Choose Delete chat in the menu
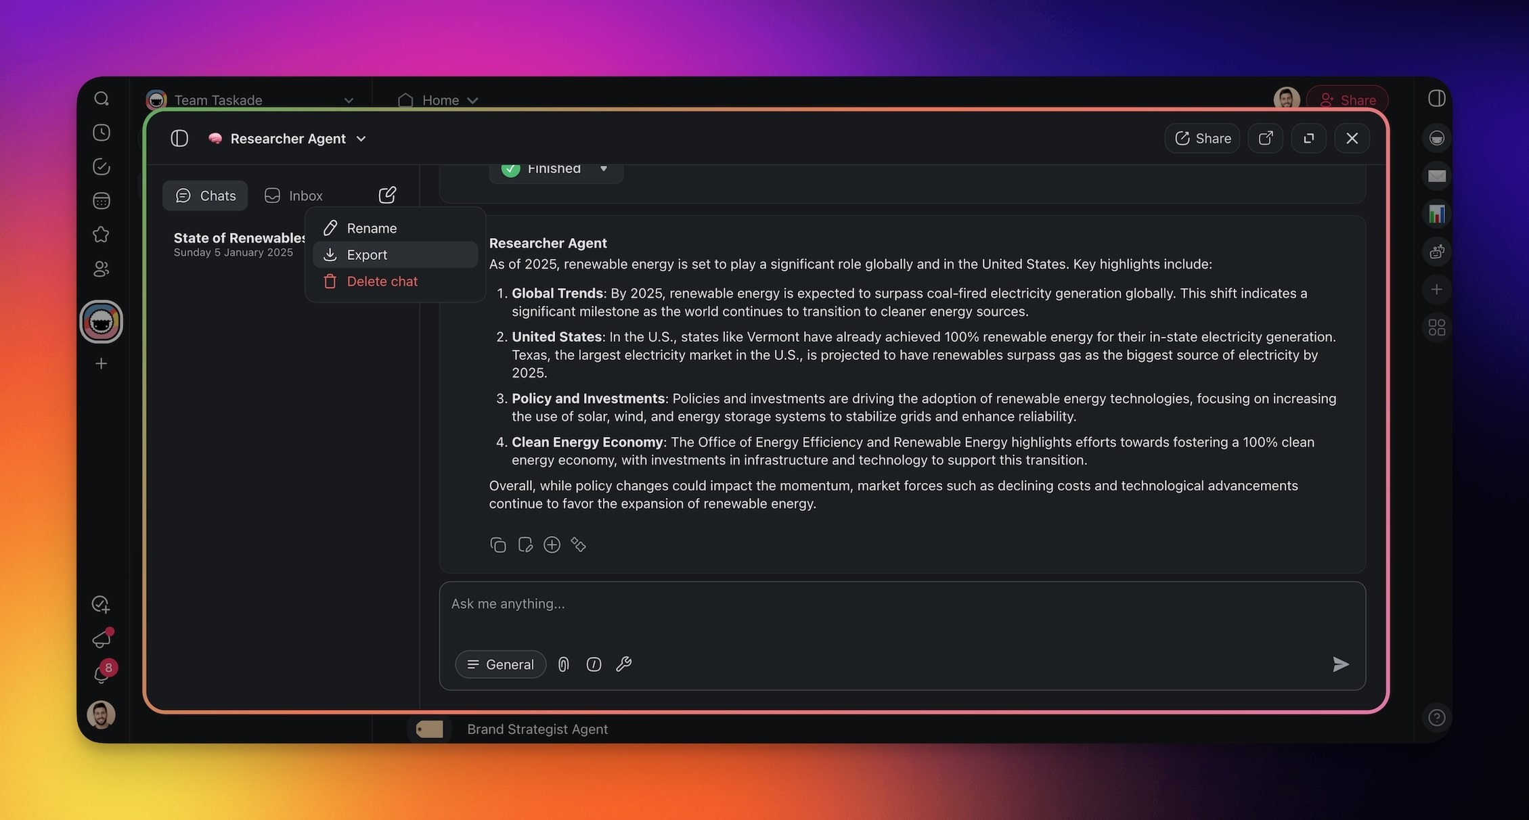 coord(382,281)
